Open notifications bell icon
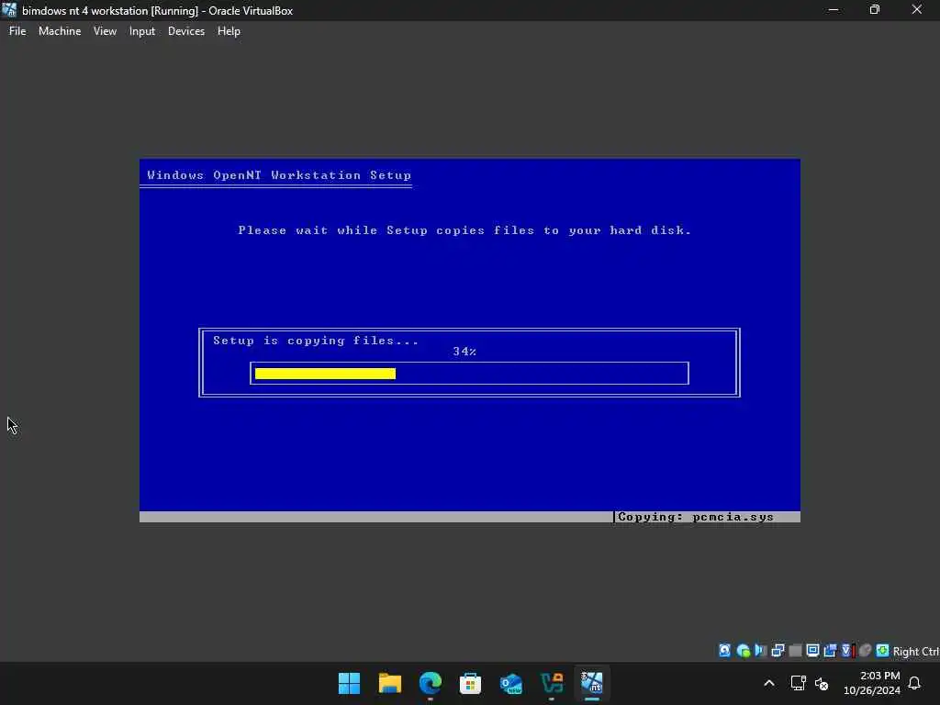The width and height of the screenshot is (940, 705). 914,683
